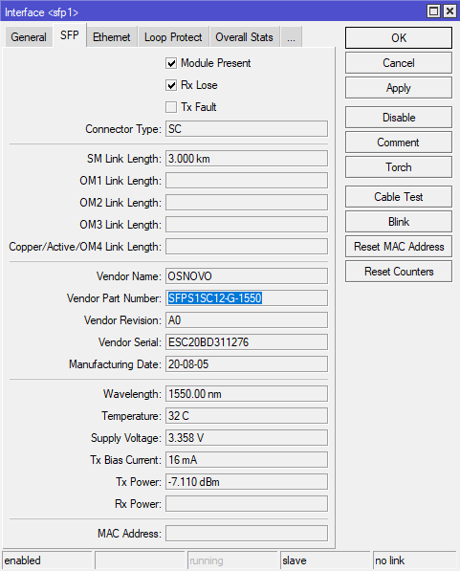Click the empty OM2 Link Length field
The image size is (460, 571).
[x=247, y=203]
